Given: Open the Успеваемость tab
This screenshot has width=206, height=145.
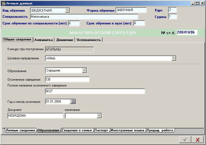Looking at the screenshot, I should pyautogui.click(x=88, y=40).
